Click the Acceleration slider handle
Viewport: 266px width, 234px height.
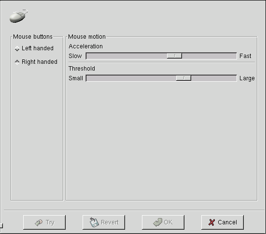(x=174, y=56)
